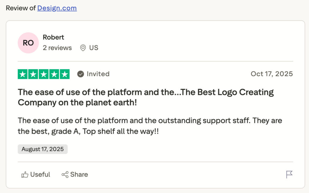309x193 pixels.
Task: Click the RO avatar circle
Action: 28,43
